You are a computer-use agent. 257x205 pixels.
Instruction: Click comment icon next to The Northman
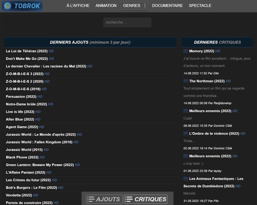click(186, 81)
